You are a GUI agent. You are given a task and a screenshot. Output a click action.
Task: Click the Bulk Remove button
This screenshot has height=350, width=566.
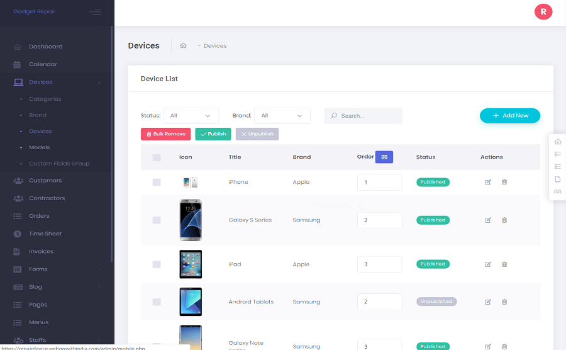pyautogui.click(x=165, y=134)
